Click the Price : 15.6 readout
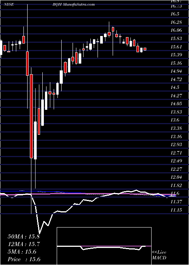Image resolution: width=189 pixels, height=265 pixels. tap(24, 259)
